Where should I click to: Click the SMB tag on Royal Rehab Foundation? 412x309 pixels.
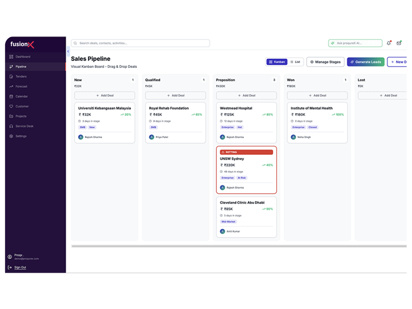click(153, 127)
